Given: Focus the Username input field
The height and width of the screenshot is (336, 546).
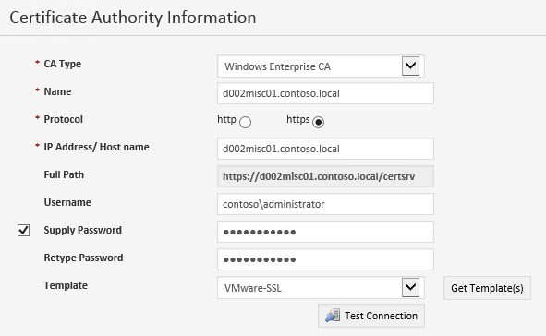Looking at the screenshot, I should coord(325,204).
